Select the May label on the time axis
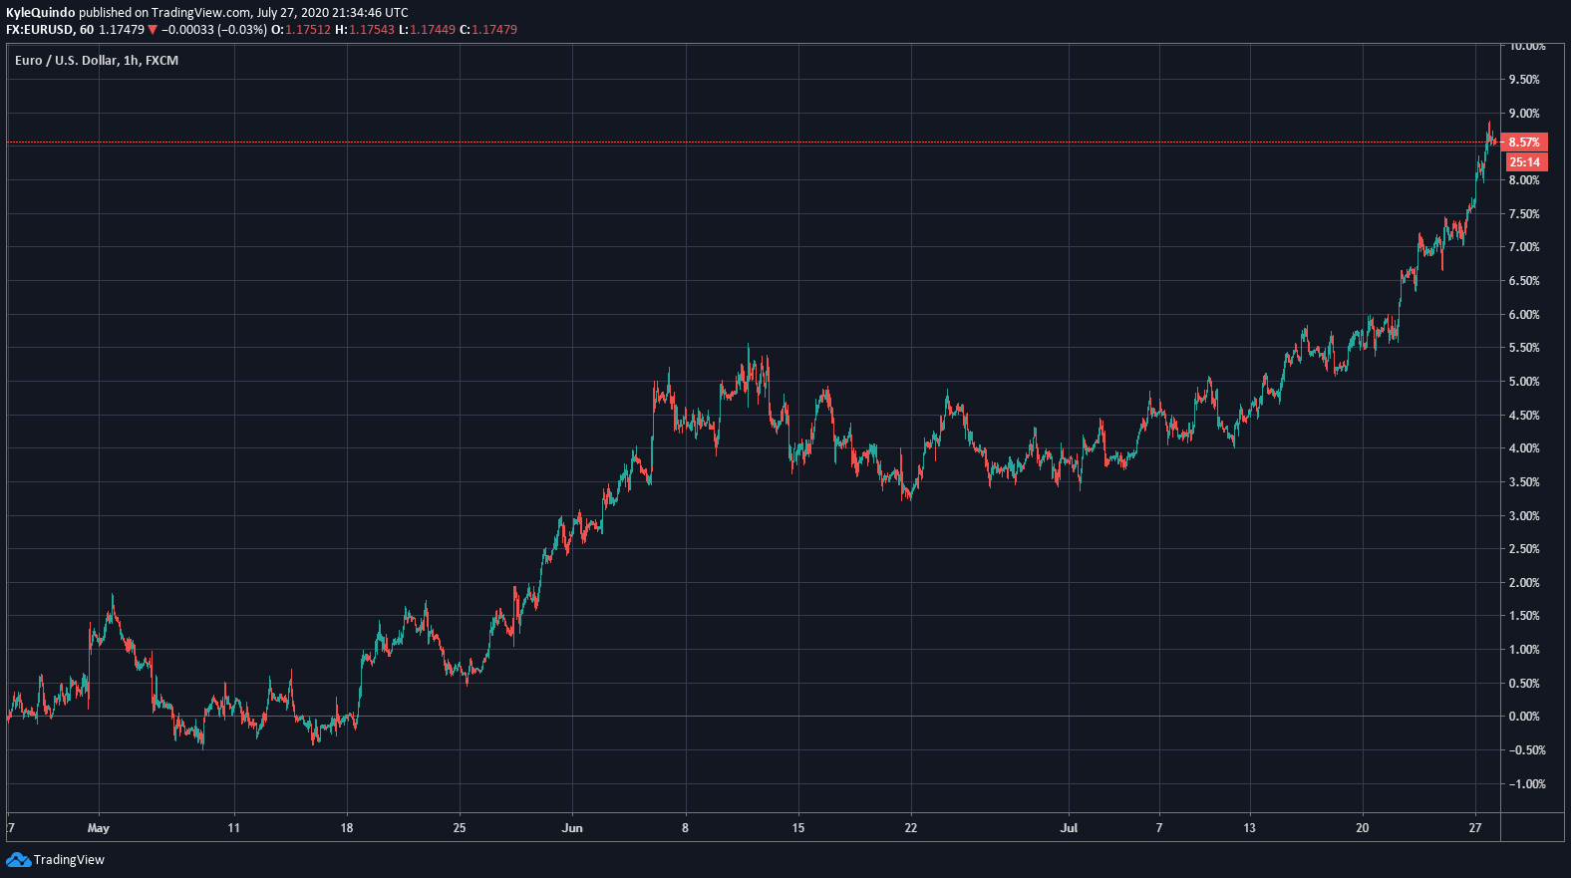Screen dimensions: 1571x878 coord(98,828)
